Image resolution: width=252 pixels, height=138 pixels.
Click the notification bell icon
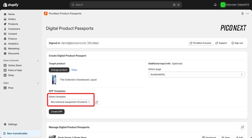click(215, 5)
